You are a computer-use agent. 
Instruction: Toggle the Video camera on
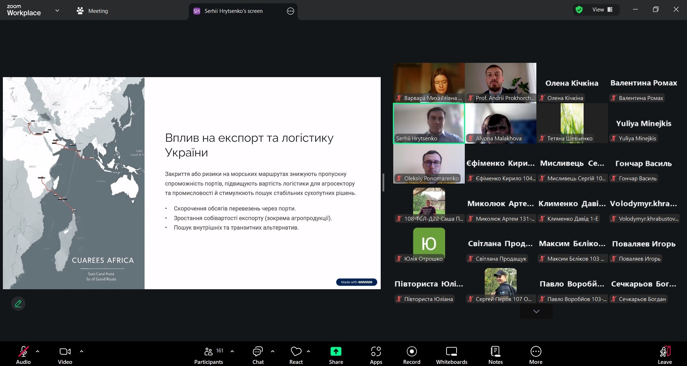click(x=65, y=355)
